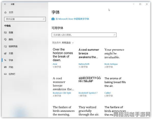Open the 任务栏 settings page
This screenshot has width=152, height=119.
[12, 74]
